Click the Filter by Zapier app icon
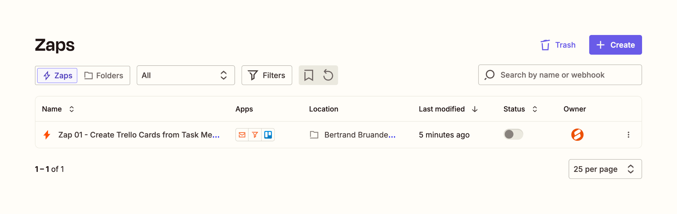 tap(255, 135)
